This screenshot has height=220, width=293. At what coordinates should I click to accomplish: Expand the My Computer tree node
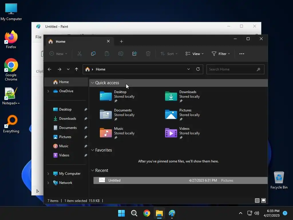(x=48, y=174)
